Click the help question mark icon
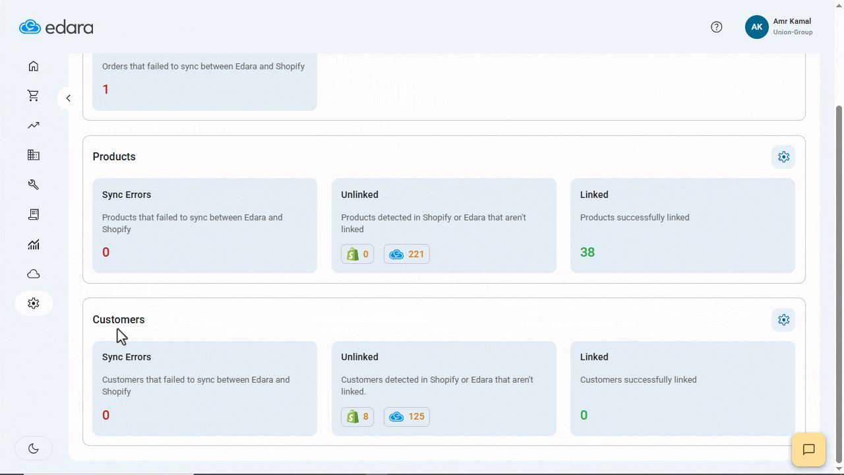The width and height of the screenshot is (844, 475). [717, 27]
